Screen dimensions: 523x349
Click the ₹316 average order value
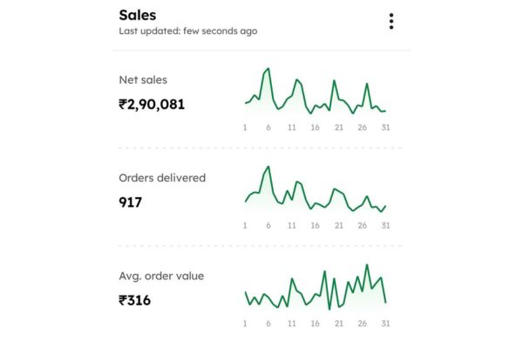point(135,301)
